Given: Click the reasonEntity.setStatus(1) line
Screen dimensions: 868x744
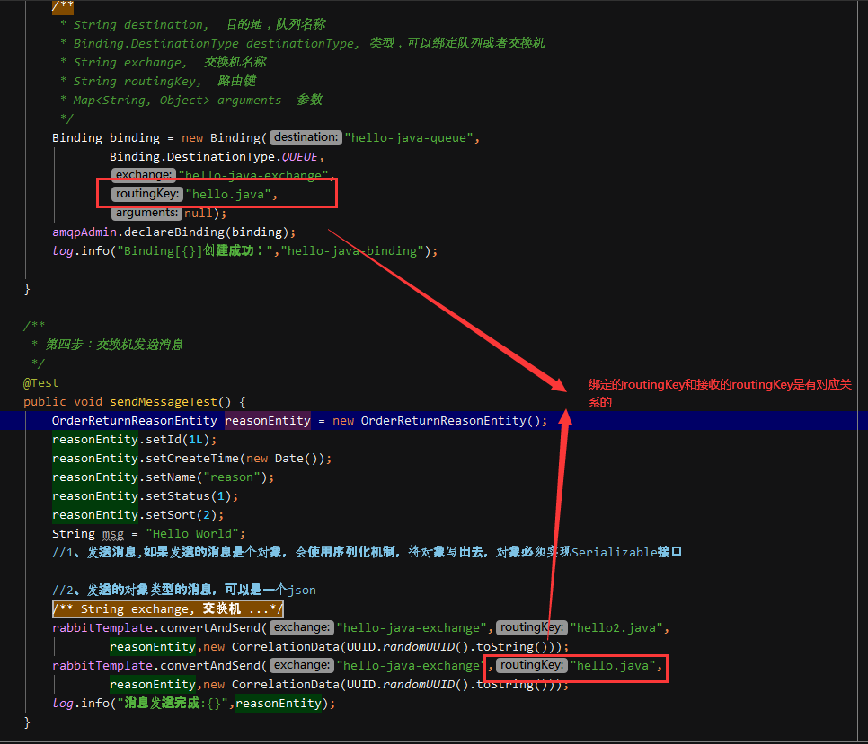Looking at the screenshot, I should 145,495.
